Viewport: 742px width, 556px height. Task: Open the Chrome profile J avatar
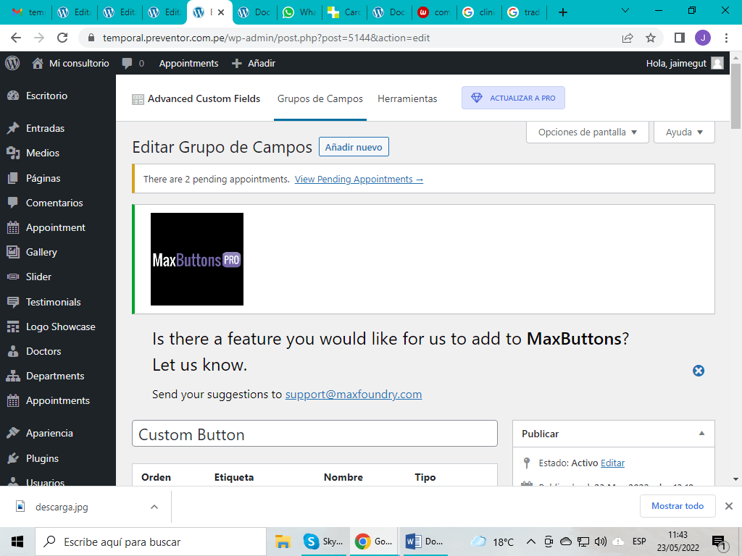pyautogui.click(x=703, y=38)
